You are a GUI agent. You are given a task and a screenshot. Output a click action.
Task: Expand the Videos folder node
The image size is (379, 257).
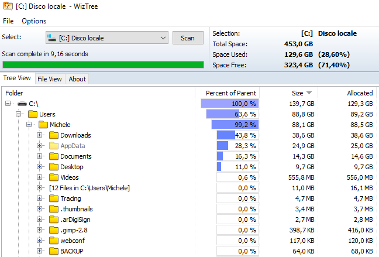click(39, 177)
